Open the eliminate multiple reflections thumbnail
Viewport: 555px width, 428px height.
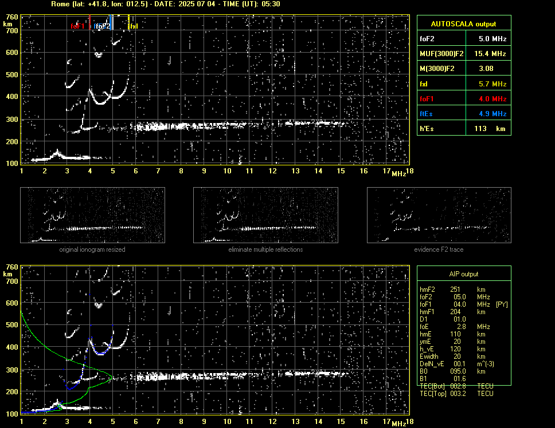click(x=265, y=215)
